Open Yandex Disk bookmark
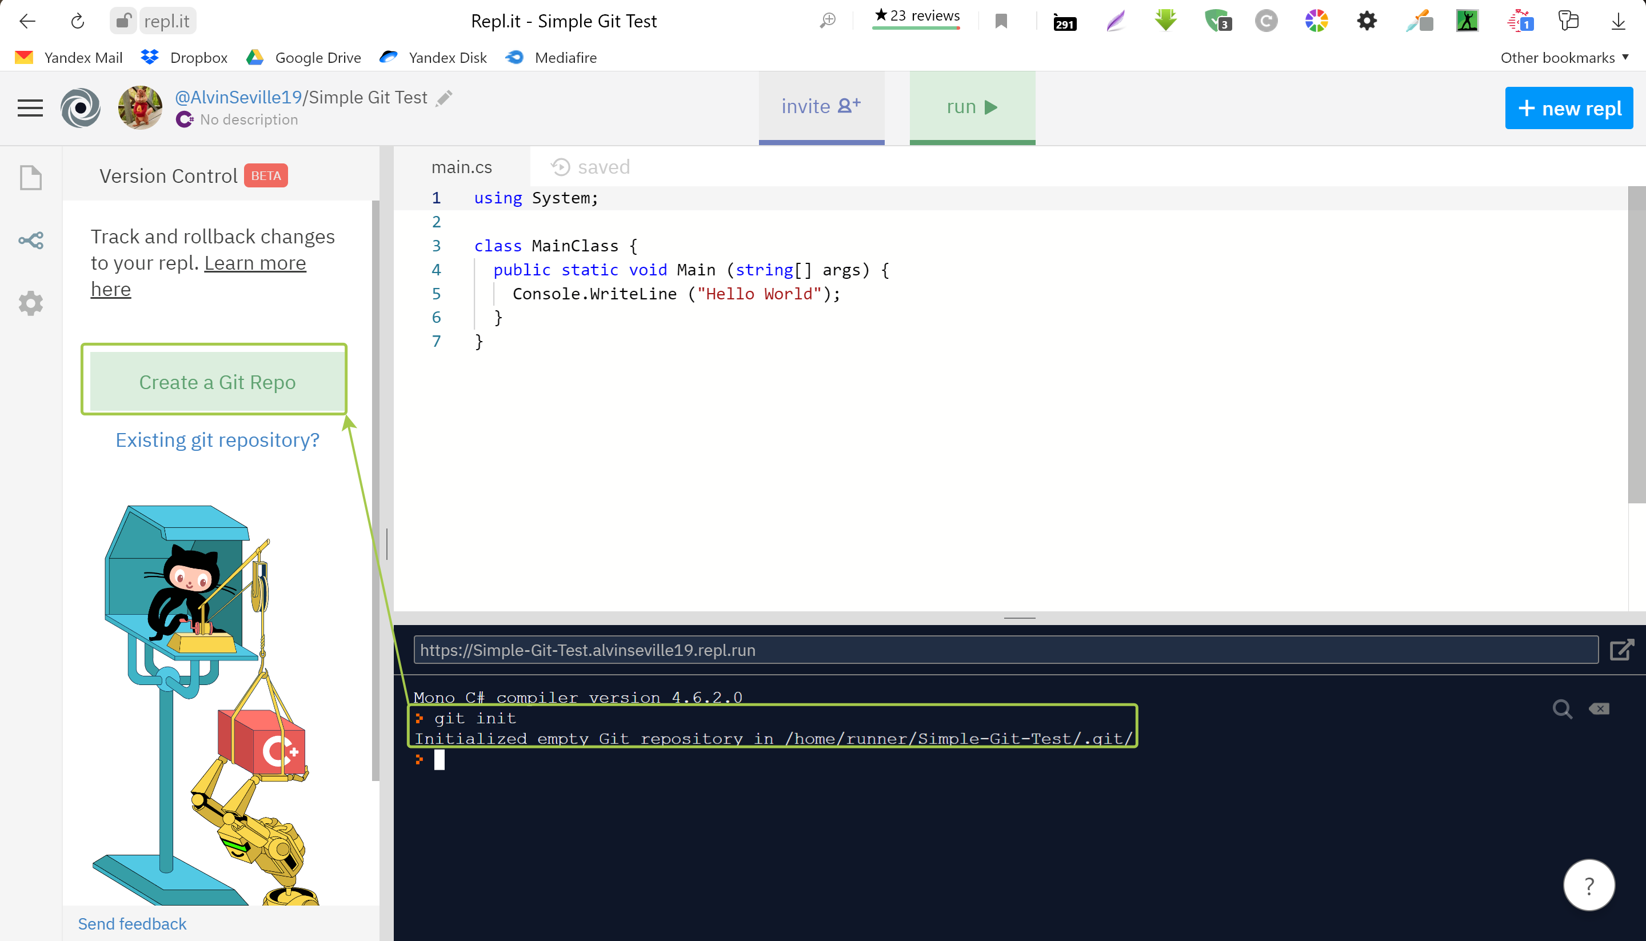This screenshot has width=1646, height=941. coord(433,58)
